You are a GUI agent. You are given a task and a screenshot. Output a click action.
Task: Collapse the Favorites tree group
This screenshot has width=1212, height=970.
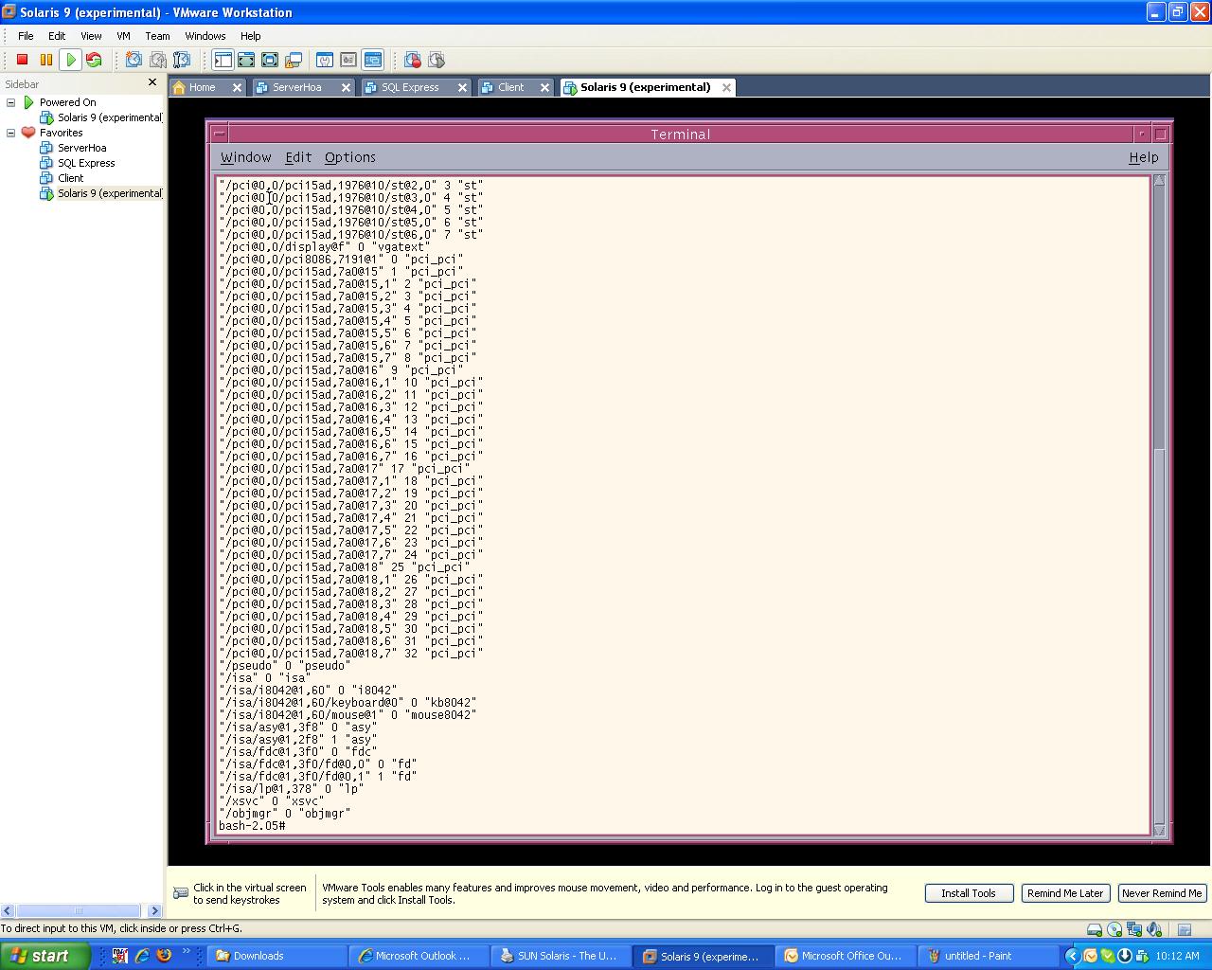coord(11,133)
